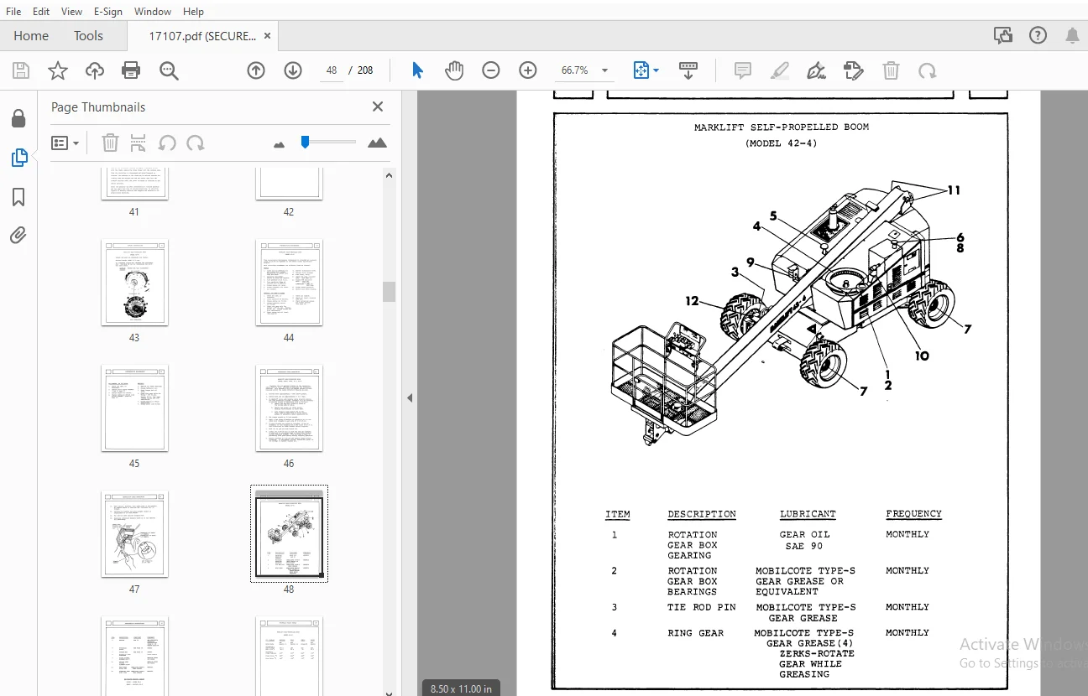1088x696 pixels.
Task: Zoom out with the minus button
Action: pos(491,70)
